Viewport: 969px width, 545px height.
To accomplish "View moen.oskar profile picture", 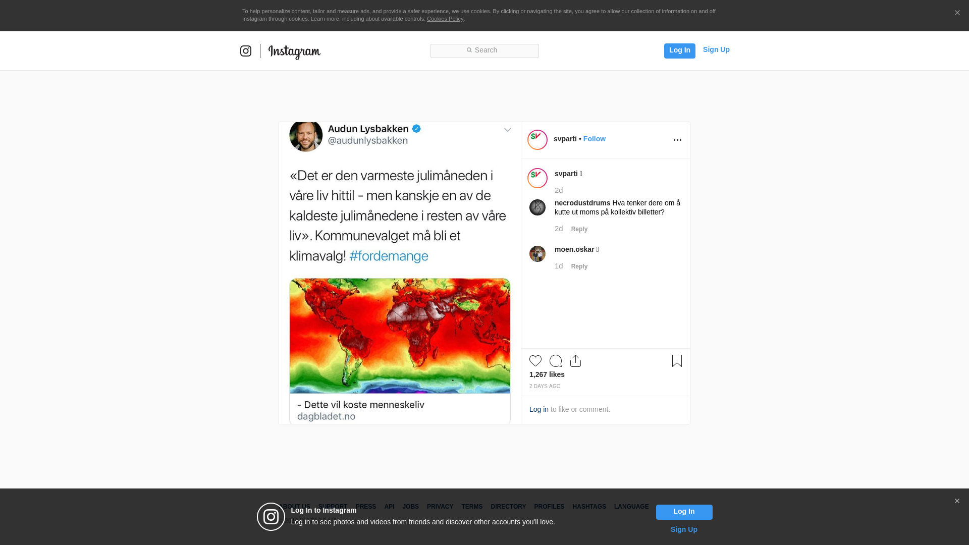I will pyautogui.click(x=537, y=254).
